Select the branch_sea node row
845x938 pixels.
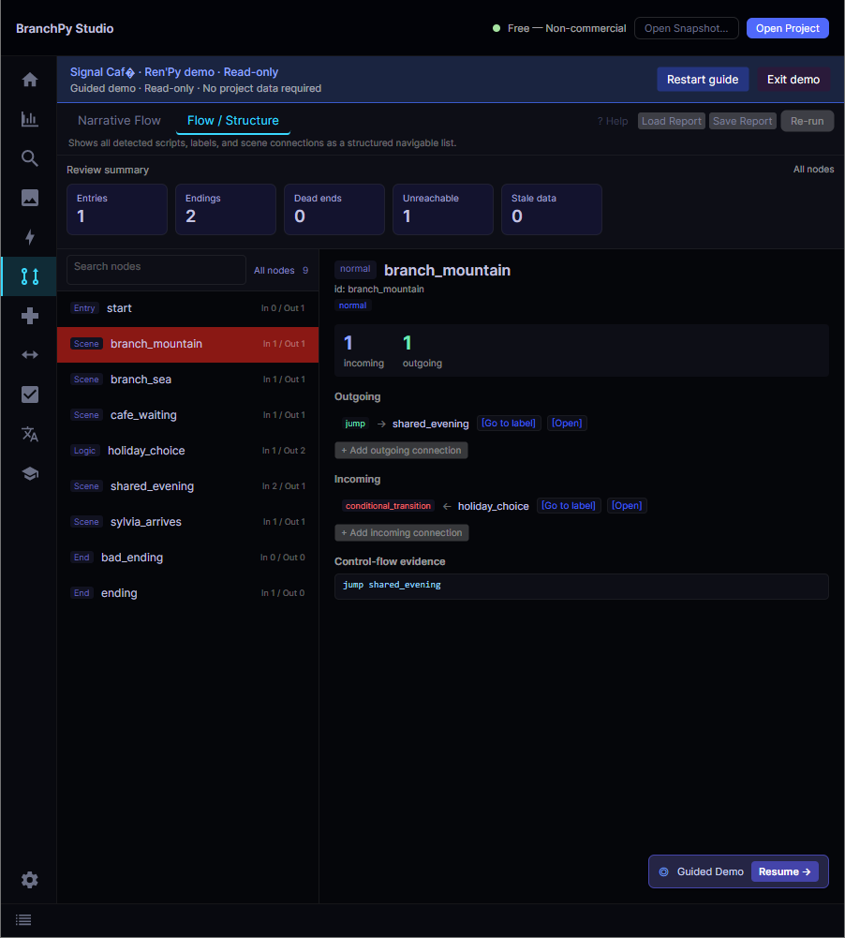click(x=187, y=380)
